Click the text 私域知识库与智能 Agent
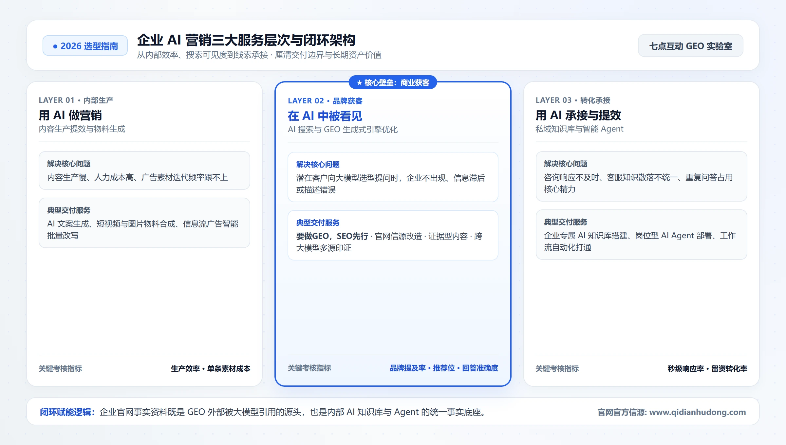786x445 pixels. pyautogui.click(x=579, y=129)
